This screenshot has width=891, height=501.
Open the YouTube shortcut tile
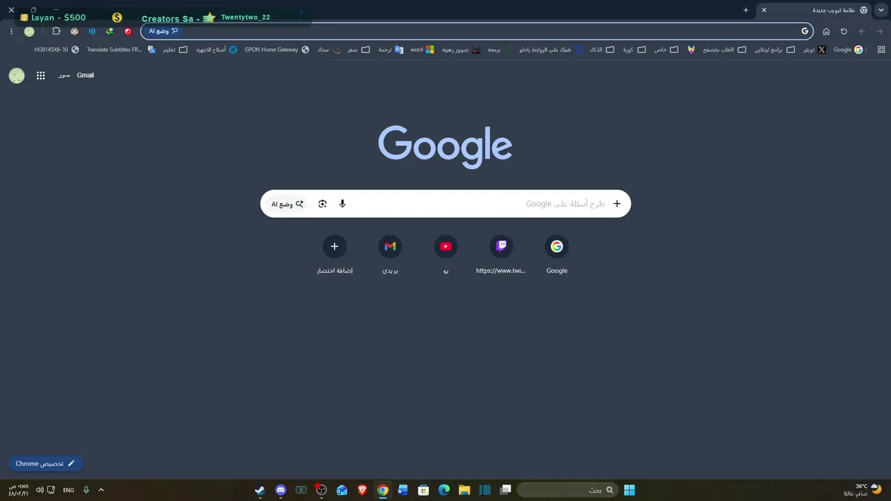tap(445, 255)
